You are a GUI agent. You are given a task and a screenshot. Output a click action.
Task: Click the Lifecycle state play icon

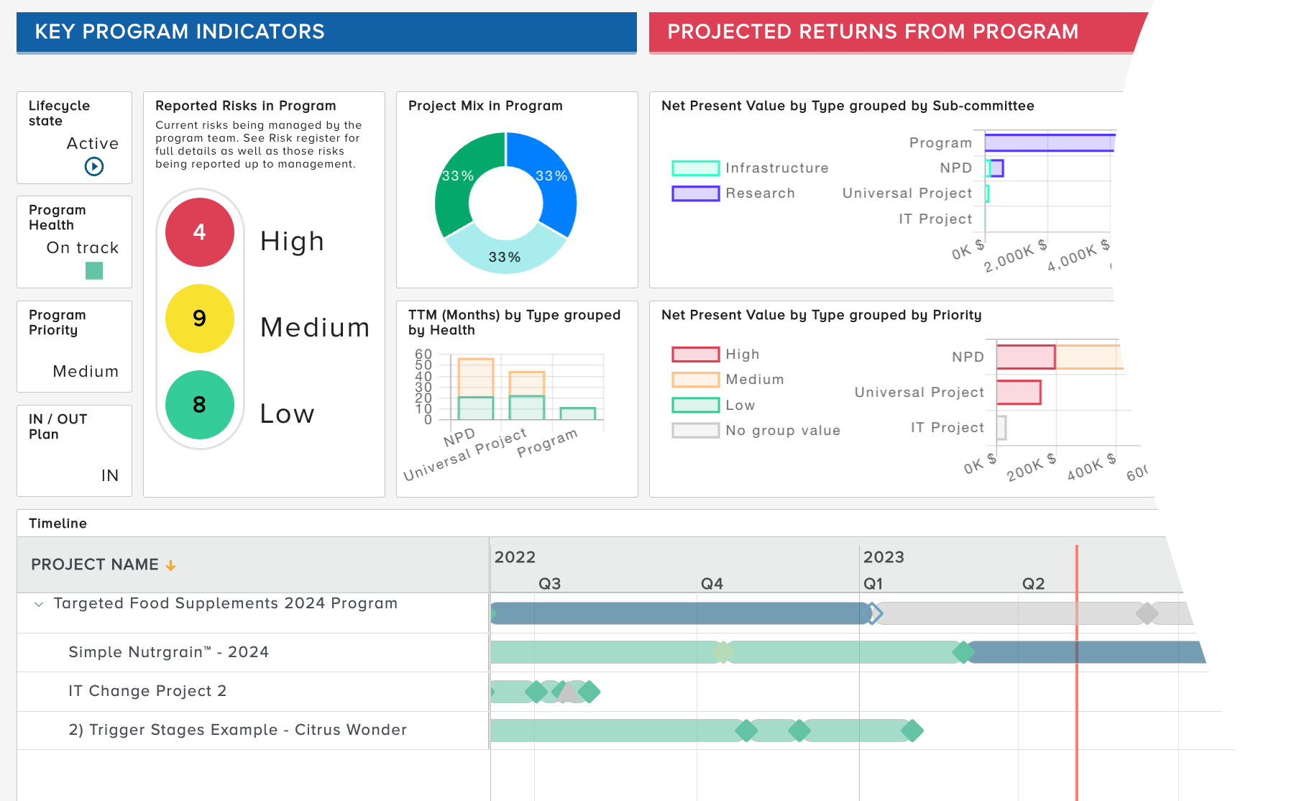click(93, 167)
